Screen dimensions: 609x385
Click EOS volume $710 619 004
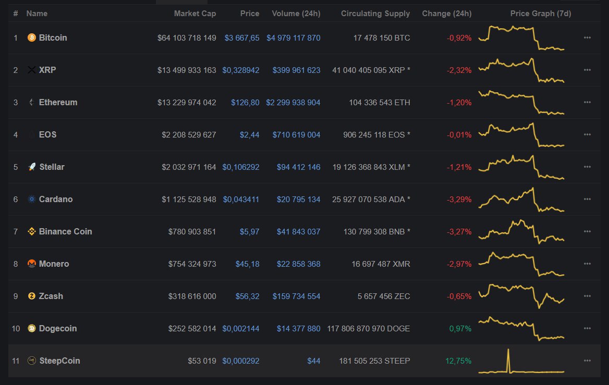[x=296, y=135]
